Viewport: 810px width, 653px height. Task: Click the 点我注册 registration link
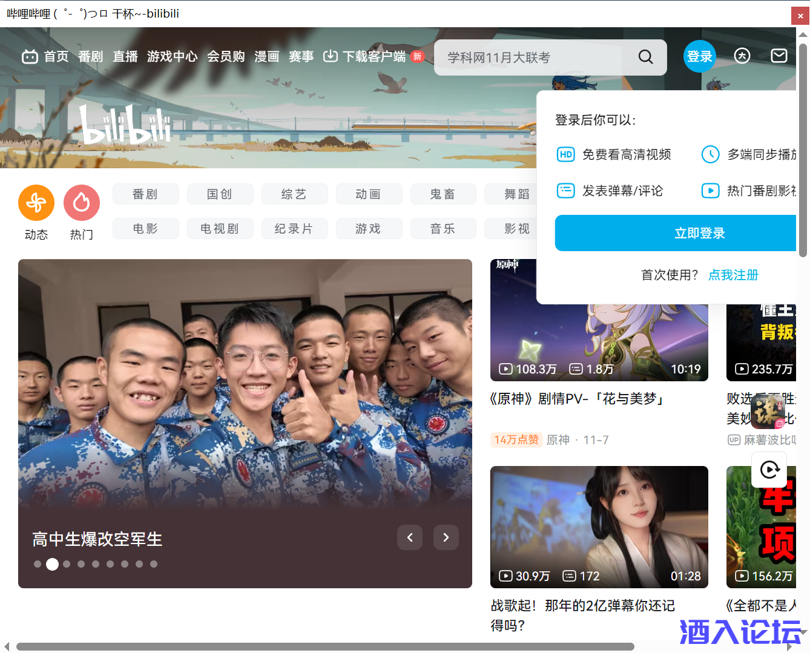click(x=733, y=275)
